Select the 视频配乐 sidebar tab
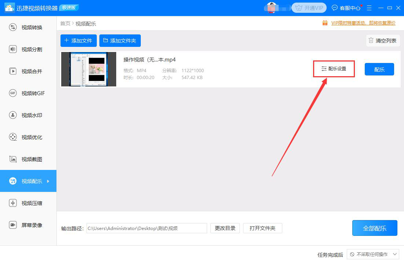The image size is (404, 260). tap(28, 181)
